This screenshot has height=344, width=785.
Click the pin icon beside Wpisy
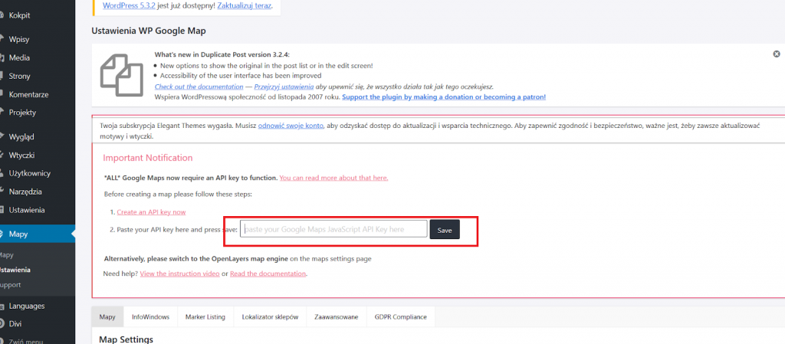coord(2,40)
